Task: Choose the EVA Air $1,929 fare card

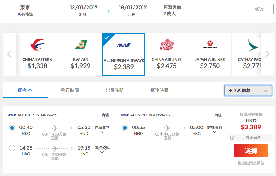Action: [80, 54]
